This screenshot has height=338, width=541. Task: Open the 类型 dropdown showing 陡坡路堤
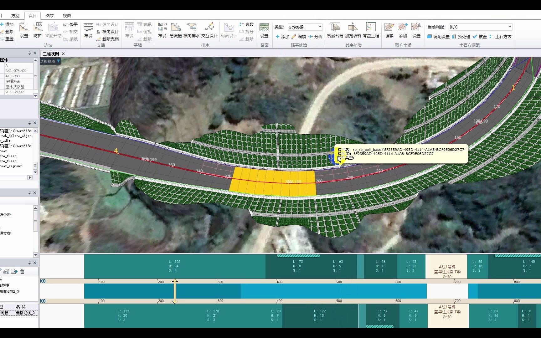tap(319, 27)
